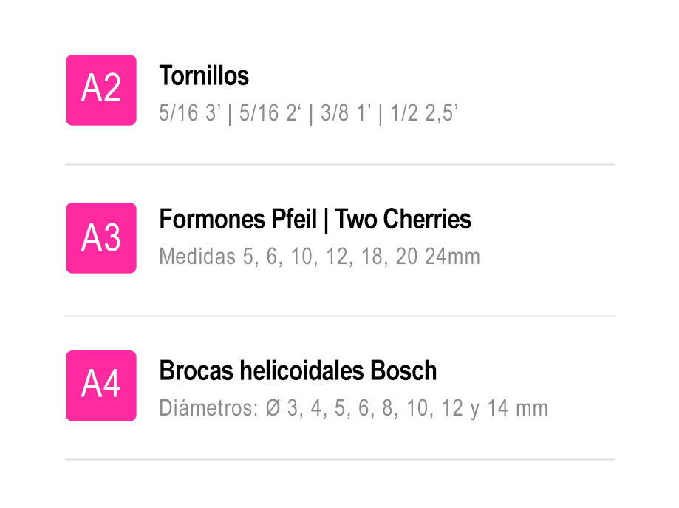679x508 pixels.
Task: Click the pink A2 badge icon
Action: 101,90
